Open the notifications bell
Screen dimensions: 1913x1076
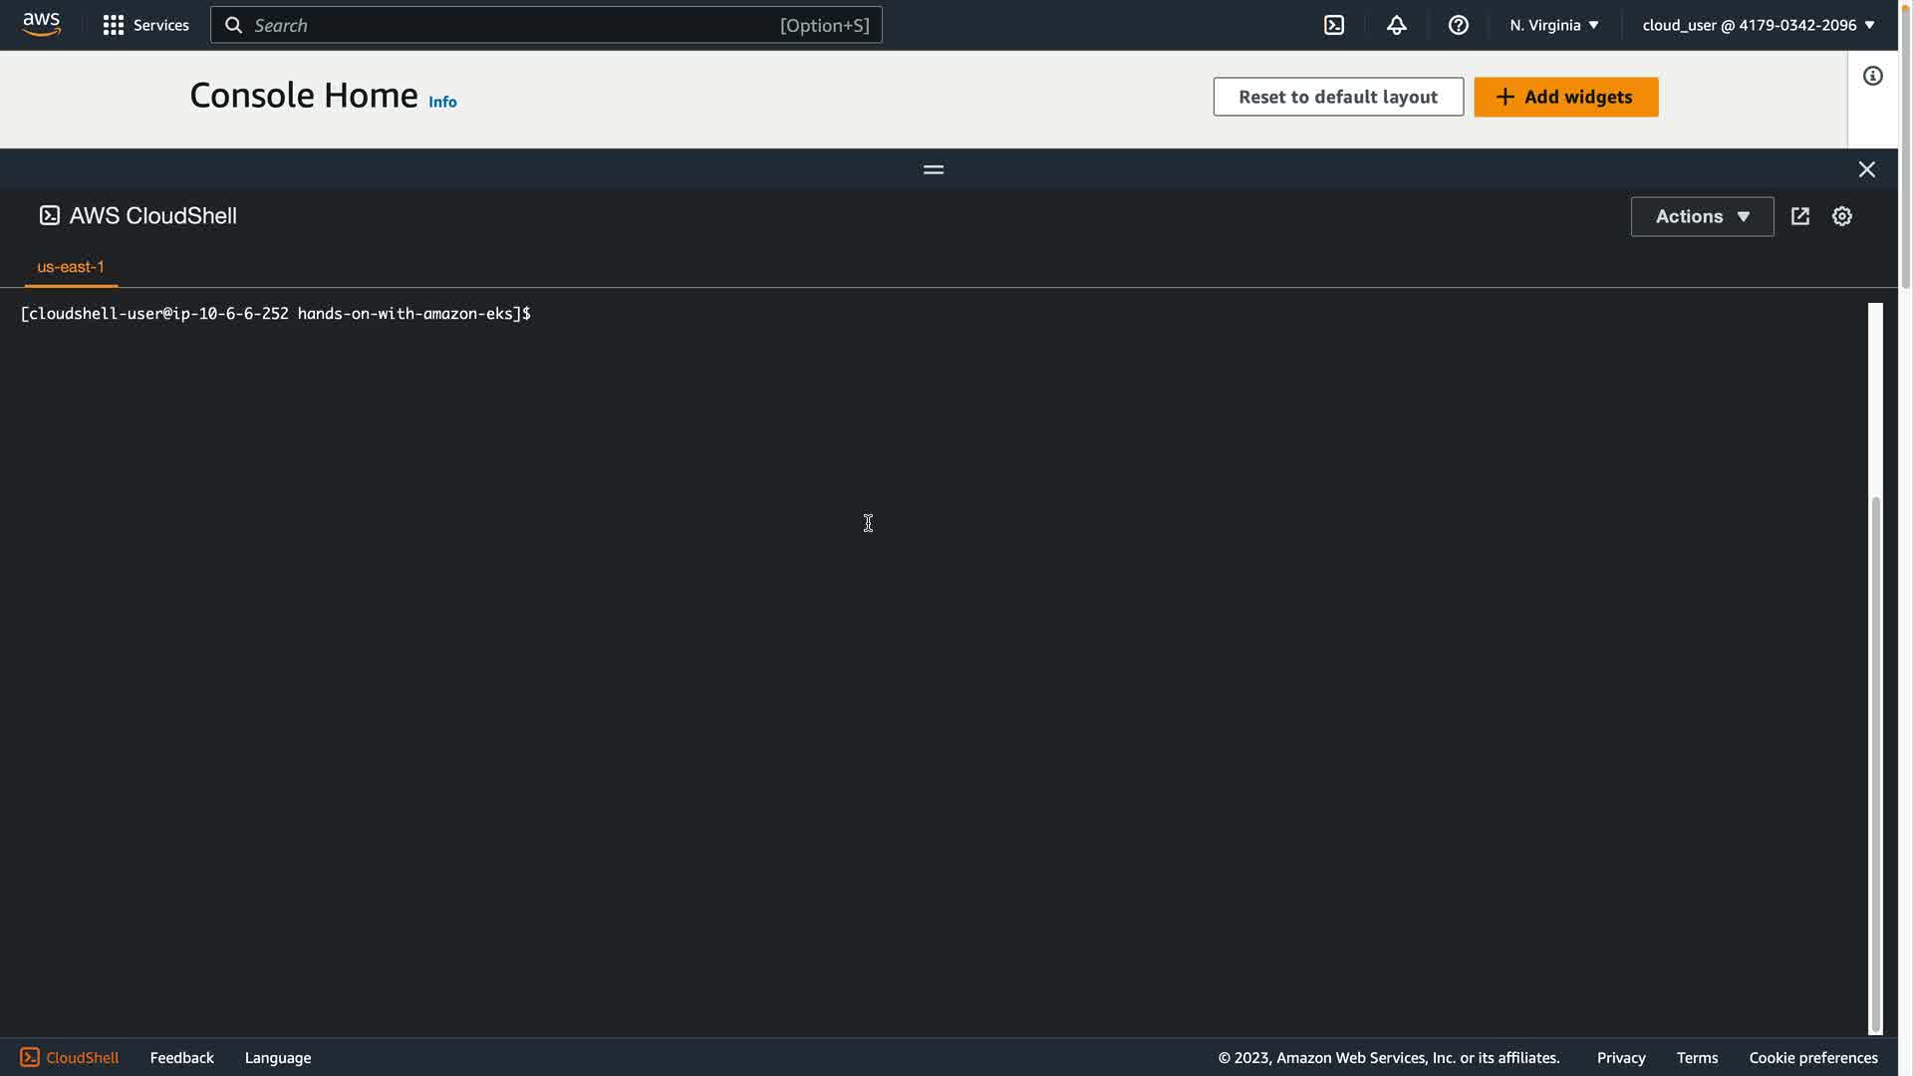1396,25
